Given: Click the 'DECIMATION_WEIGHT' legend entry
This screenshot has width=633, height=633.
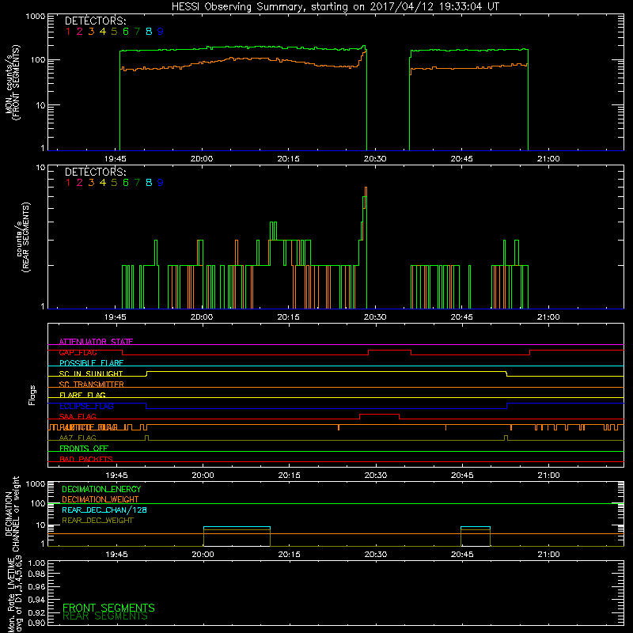Looking at the screenshot, I should coord(100,499).
